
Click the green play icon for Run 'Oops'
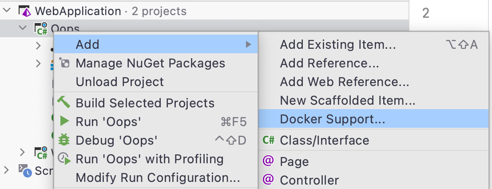(x=64, y=121)
